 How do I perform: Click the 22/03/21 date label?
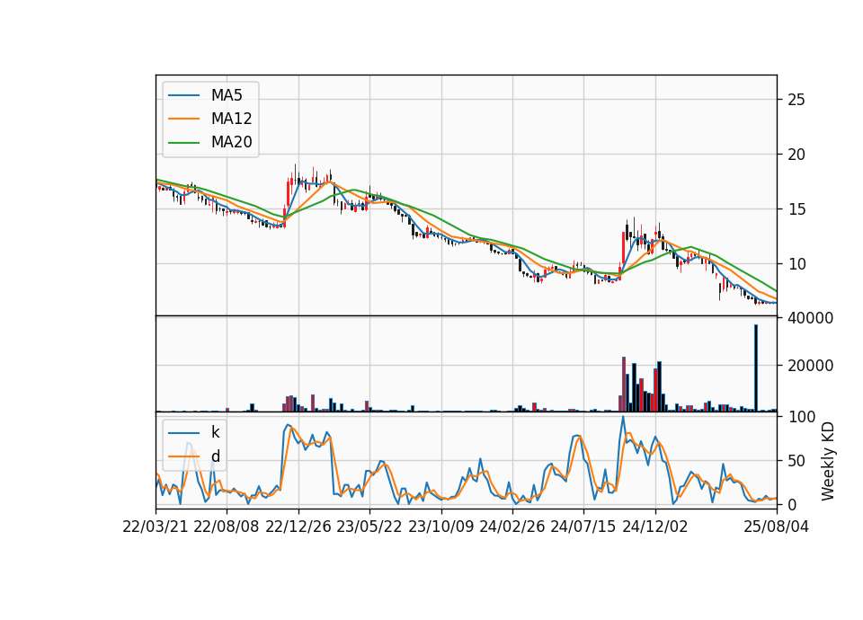(156, 527)
